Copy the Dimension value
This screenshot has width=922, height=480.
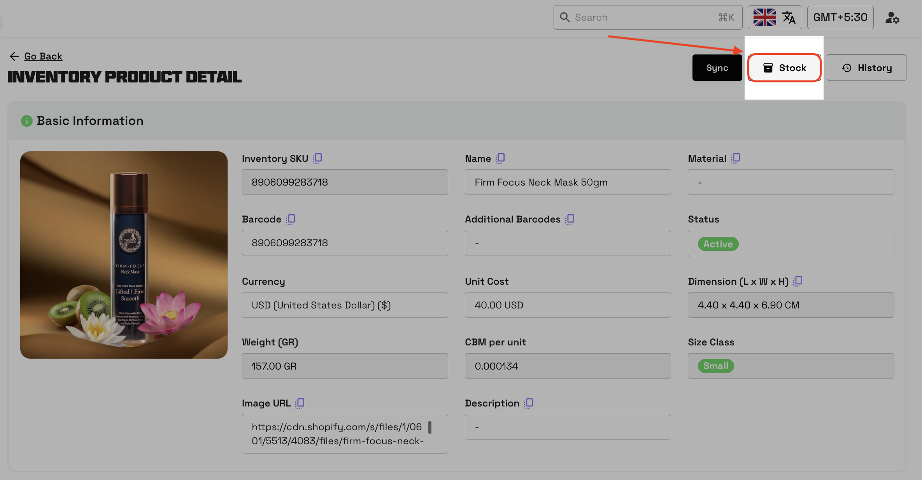click(x=798, y=281)
